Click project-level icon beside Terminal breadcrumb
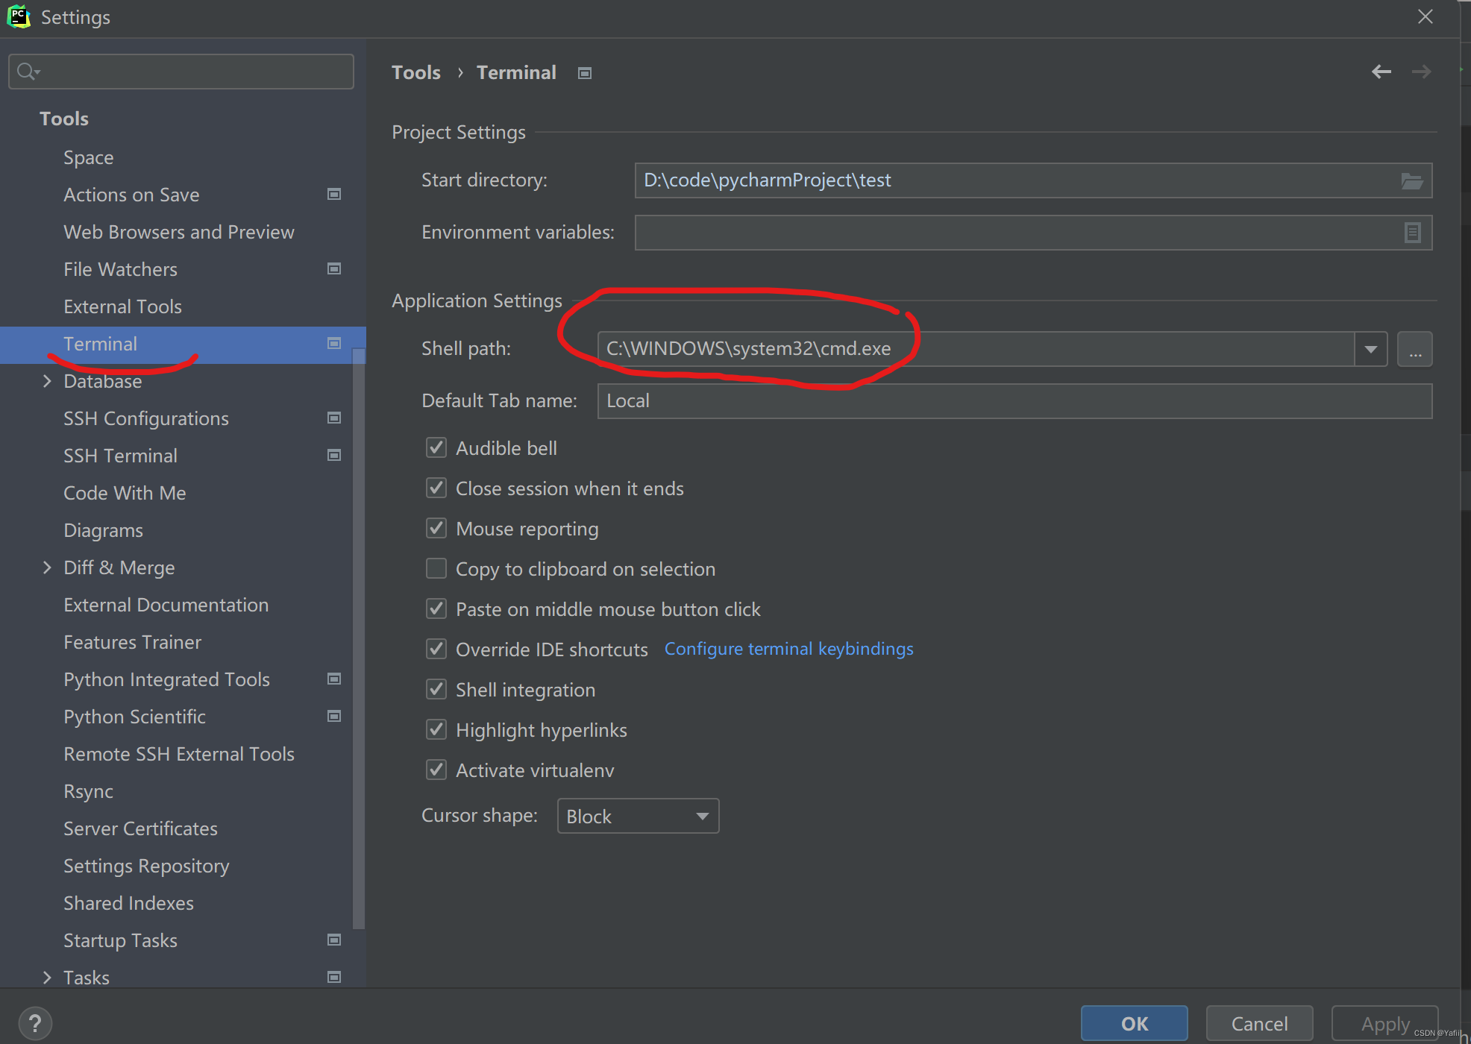 coord(585,73)
